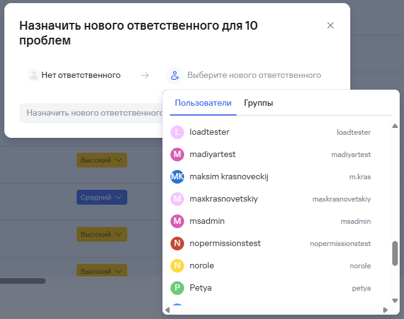Screen dimensions: 404x319
Task: Click the MK avatar of maksim krasnoveckij
Action: tap(177, 177)
